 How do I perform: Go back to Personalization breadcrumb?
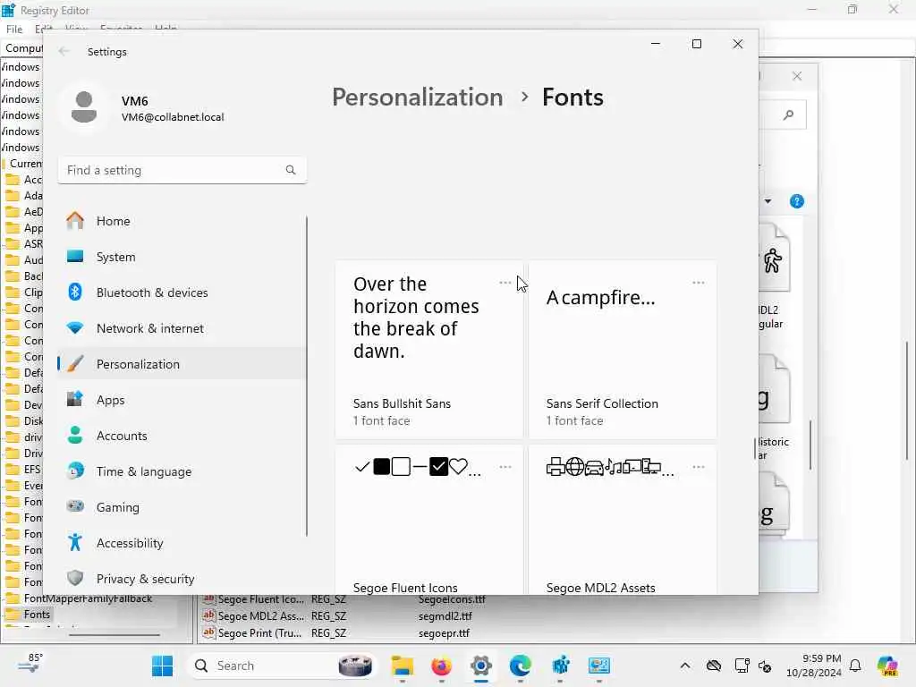tap(417, 97)
